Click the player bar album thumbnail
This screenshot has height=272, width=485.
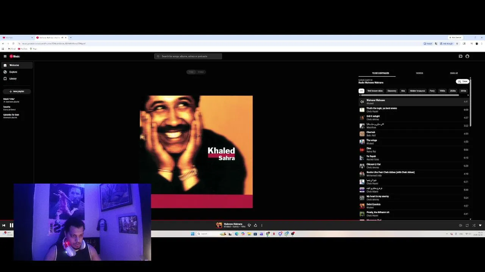(219, 226)
